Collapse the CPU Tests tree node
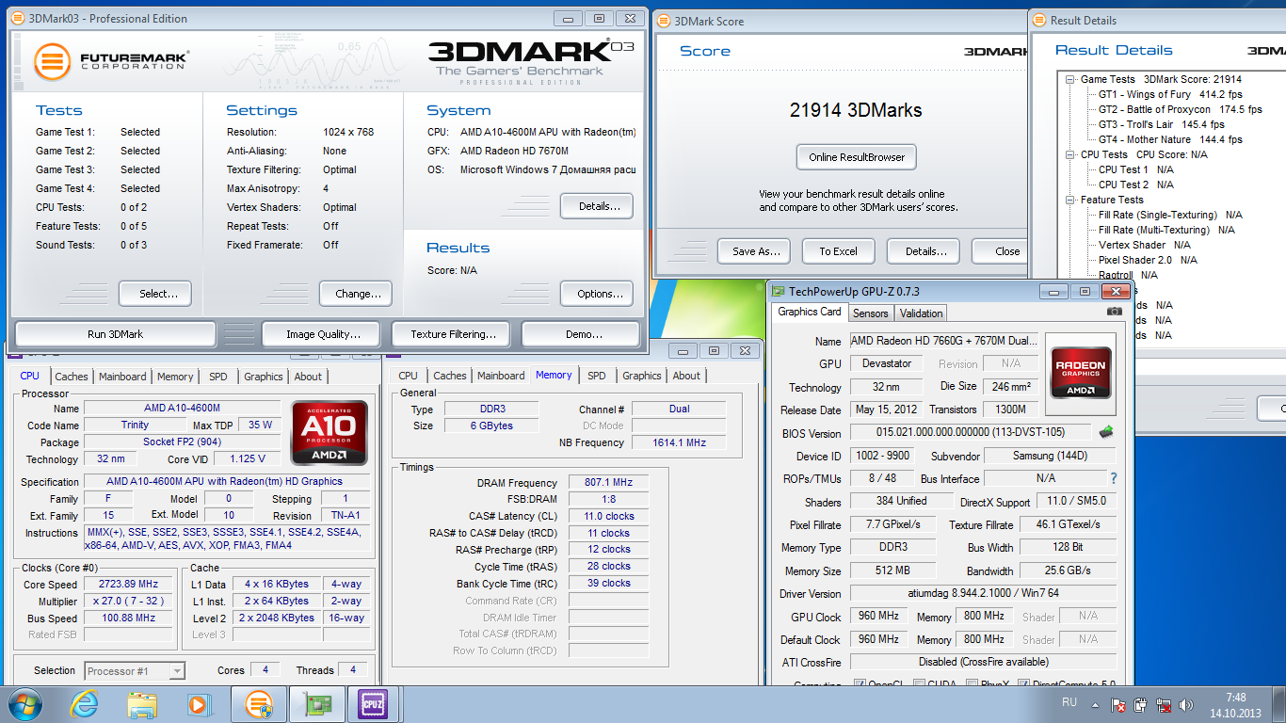 1071,154
